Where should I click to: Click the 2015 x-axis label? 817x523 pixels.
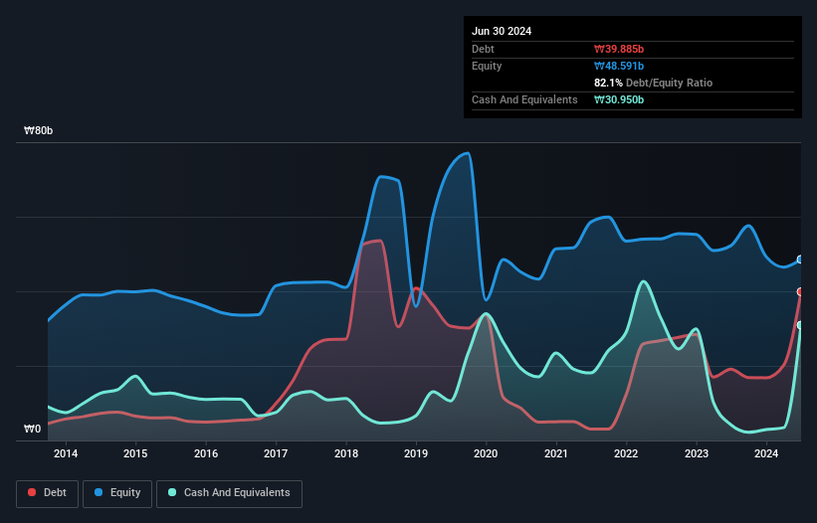pos(135,453)
